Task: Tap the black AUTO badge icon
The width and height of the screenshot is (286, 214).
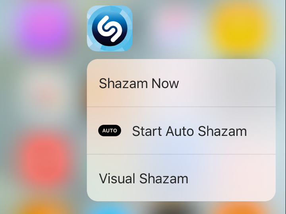Action: (x=110, y=131)
